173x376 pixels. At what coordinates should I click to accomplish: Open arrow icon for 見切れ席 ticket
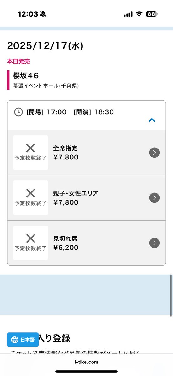(154, 243)
